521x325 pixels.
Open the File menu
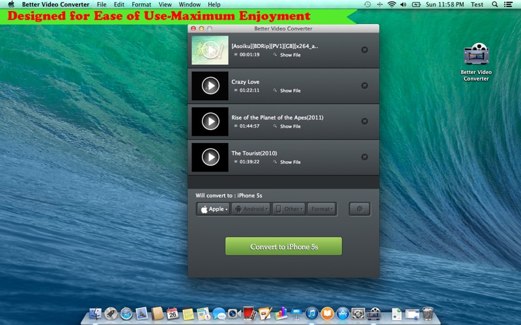click(102, 5)
